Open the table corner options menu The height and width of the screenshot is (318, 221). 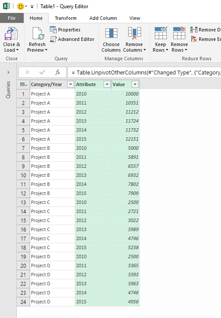23,85
